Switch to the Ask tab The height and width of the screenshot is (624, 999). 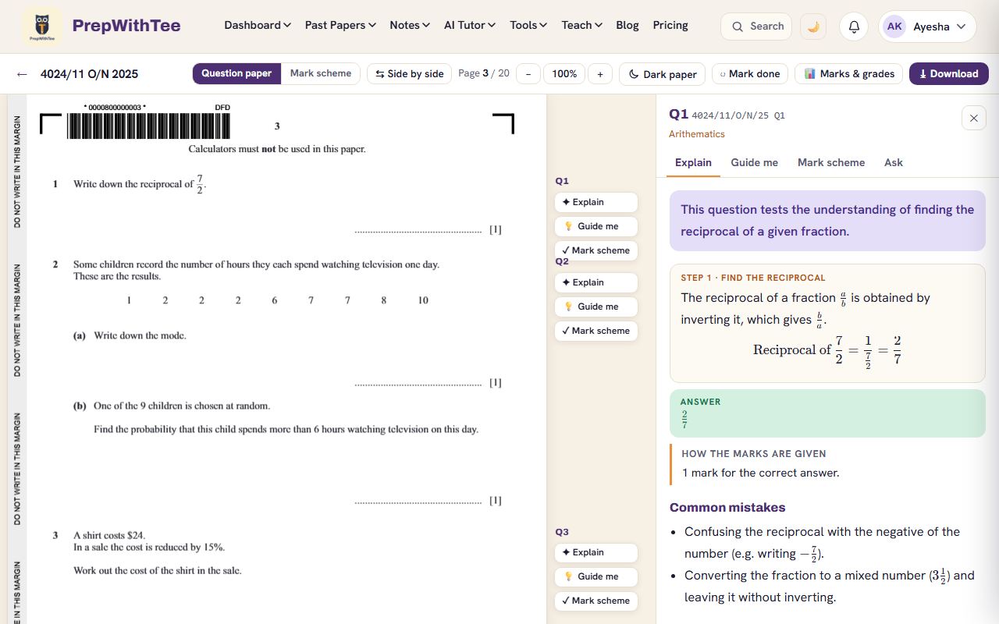[x=894, y=162]
